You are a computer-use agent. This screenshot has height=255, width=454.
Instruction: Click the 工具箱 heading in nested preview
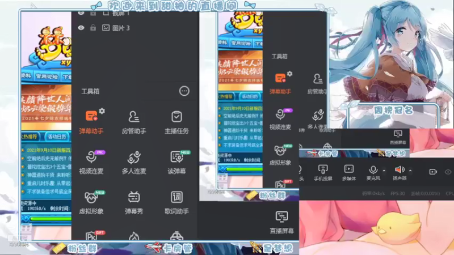tap(279, 56)
